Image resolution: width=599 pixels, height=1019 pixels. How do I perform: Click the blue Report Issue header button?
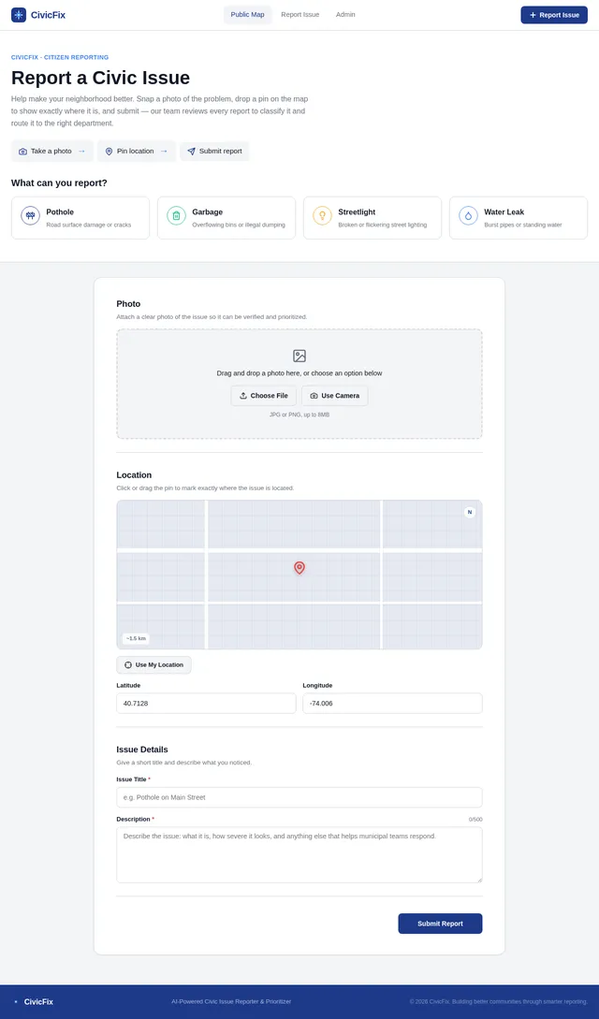point(553,15)
